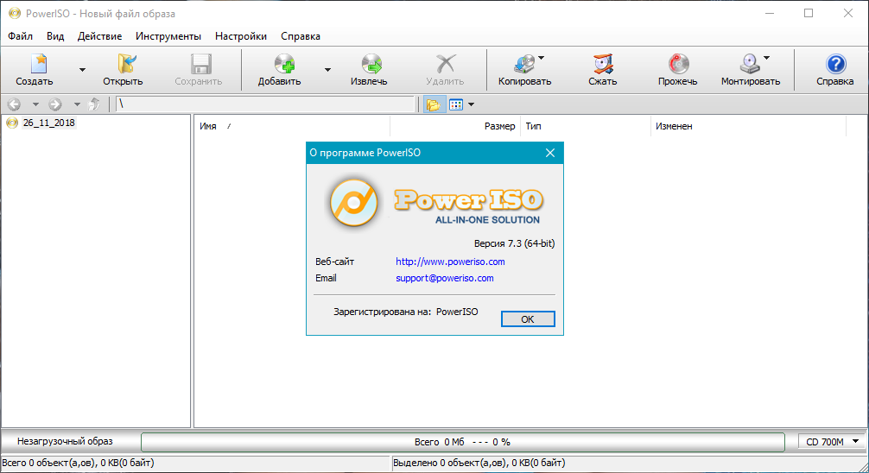The width and height of the screenshot is (869, 473).
Task: Expand the dropdown arrow beside Добавить
Action: pos(327,70)
